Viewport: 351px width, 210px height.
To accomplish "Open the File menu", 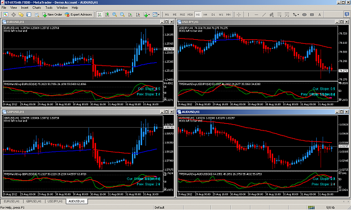I will click(x=4, y=8).
